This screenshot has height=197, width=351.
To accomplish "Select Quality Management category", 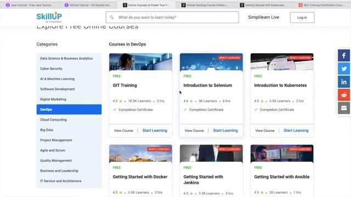I will coord(69,160).
